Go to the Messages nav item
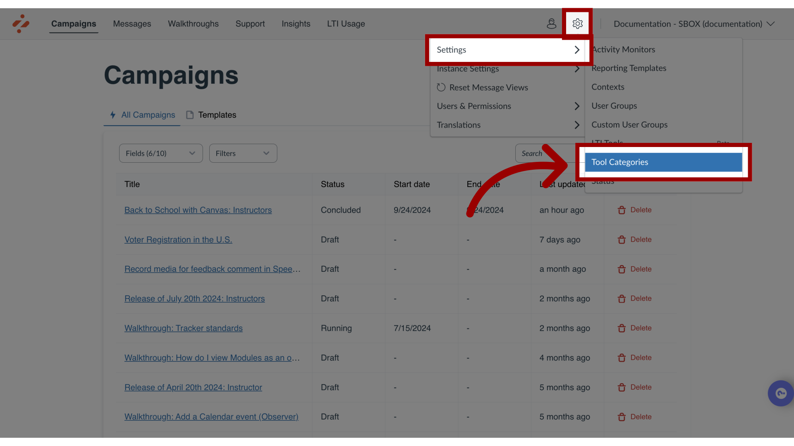This screenshot has height=446, width=794. (132, 24)
